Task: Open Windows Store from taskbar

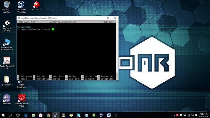Action: [x=41, y=115]
